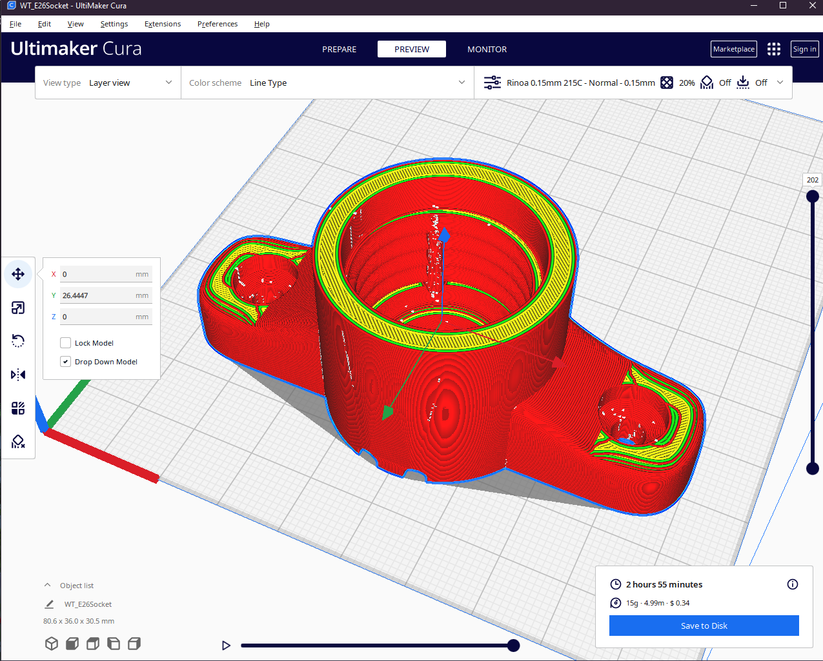Uncheck the Drop Down Model checkbox
Viewport: 823px width, 661px height.
[x=65, y=362]
